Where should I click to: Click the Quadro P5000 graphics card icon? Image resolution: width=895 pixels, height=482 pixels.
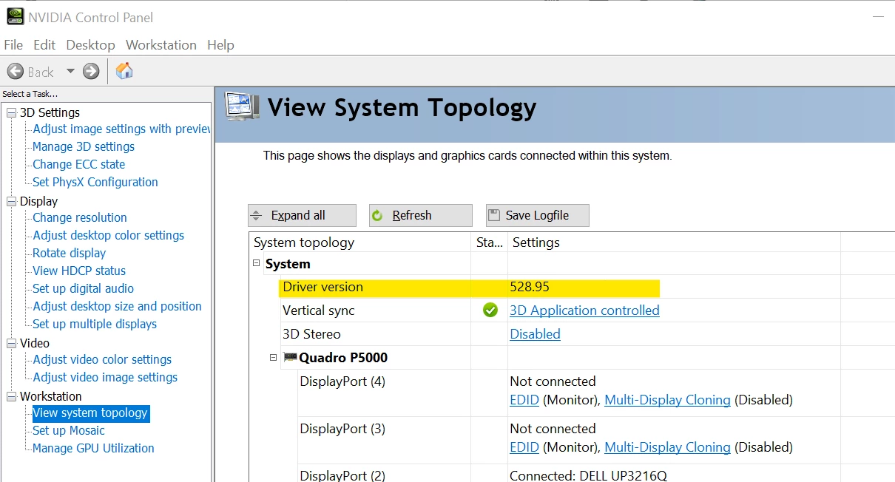pos(290,358)
